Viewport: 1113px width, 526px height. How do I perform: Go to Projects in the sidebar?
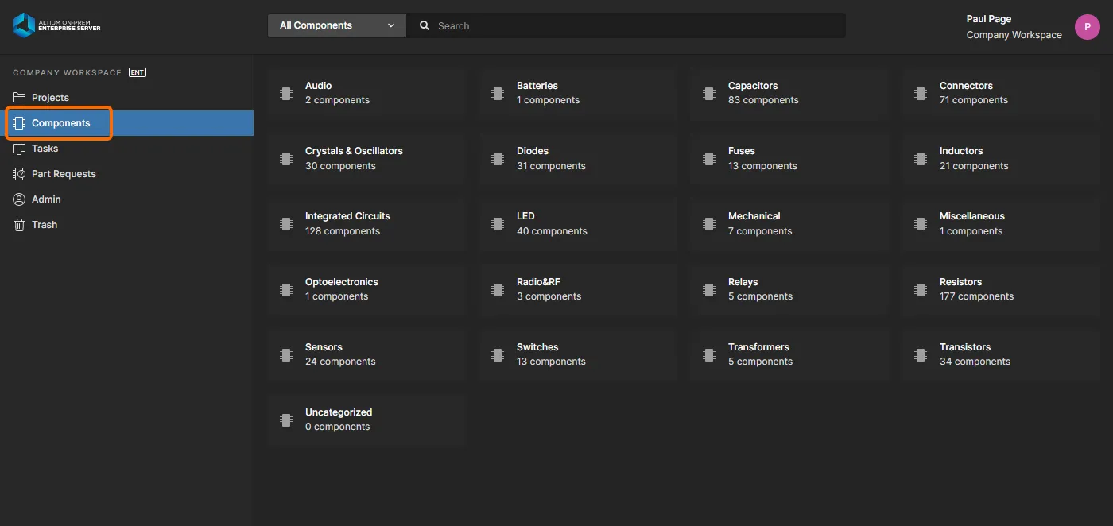click(50, 98)
